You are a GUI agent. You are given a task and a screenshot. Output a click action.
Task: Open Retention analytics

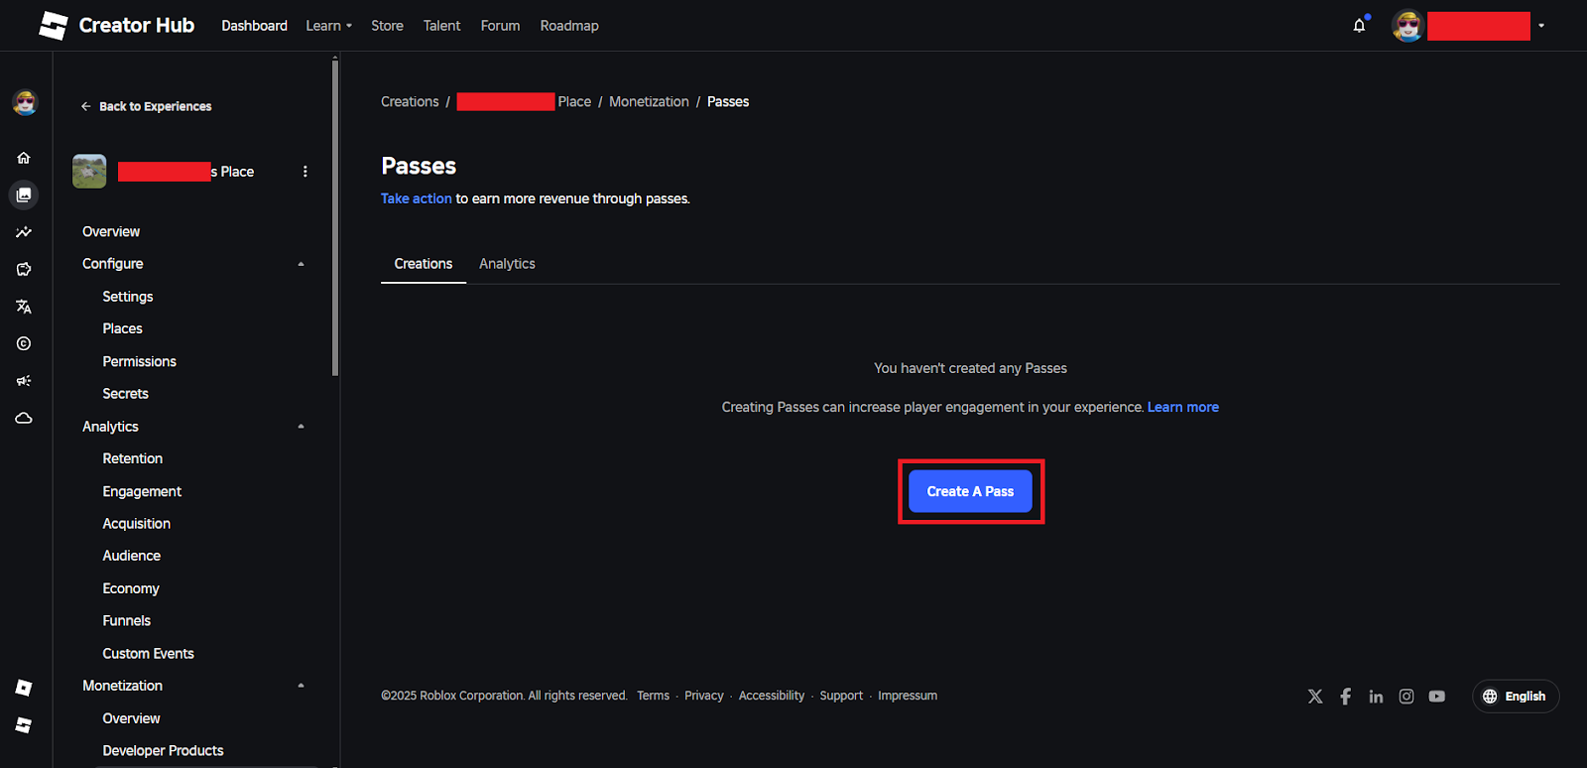[x=133, y=458]
